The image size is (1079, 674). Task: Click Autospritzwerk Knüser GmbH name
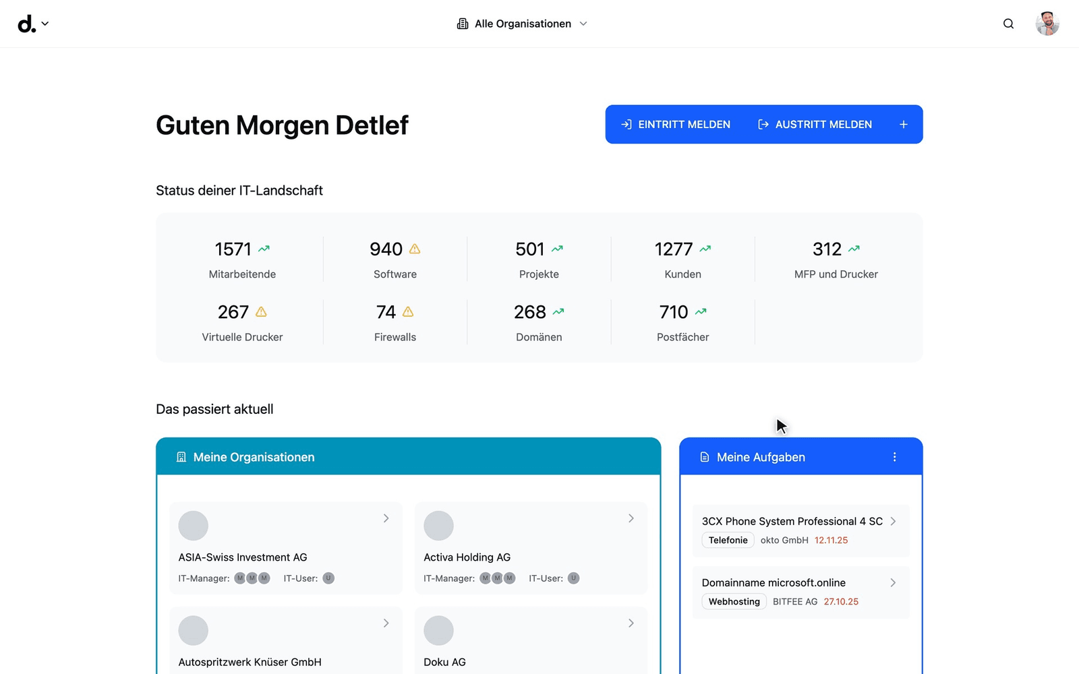pos(250,662)
